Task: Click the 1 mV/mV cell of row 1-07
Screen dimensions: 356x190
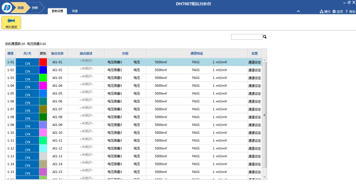Action: point(220,109)
